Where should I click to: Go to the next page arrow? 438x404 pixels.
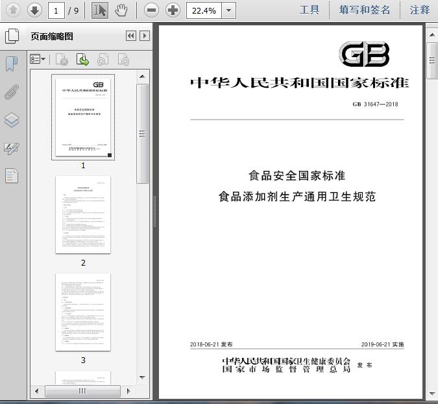click(x=34, y=10)
